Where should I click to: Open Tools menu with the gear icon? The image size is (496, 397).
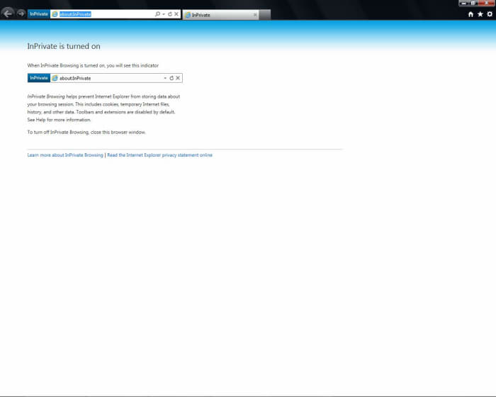click(x=490, y=14)
